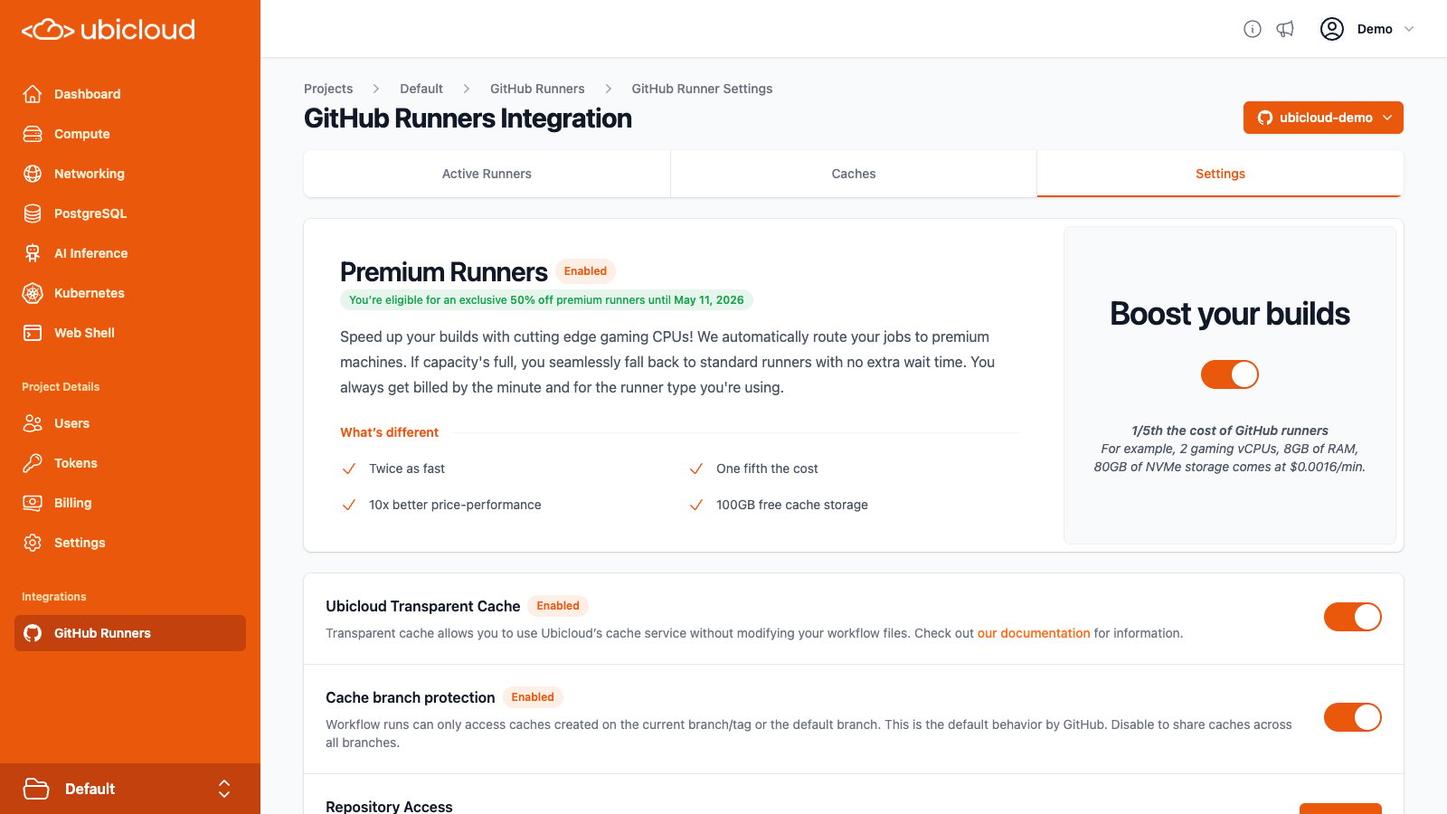Click the sidebar Settings gear icon
This screenshot has height=814, width=1447.
pyautogui.click(x=33, y=543)
